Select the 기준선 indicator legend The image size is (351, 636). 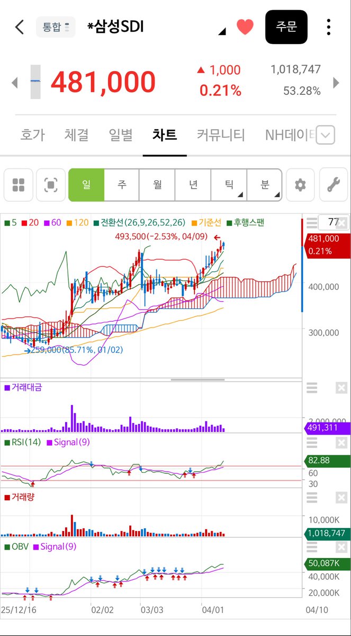point(206,223)
